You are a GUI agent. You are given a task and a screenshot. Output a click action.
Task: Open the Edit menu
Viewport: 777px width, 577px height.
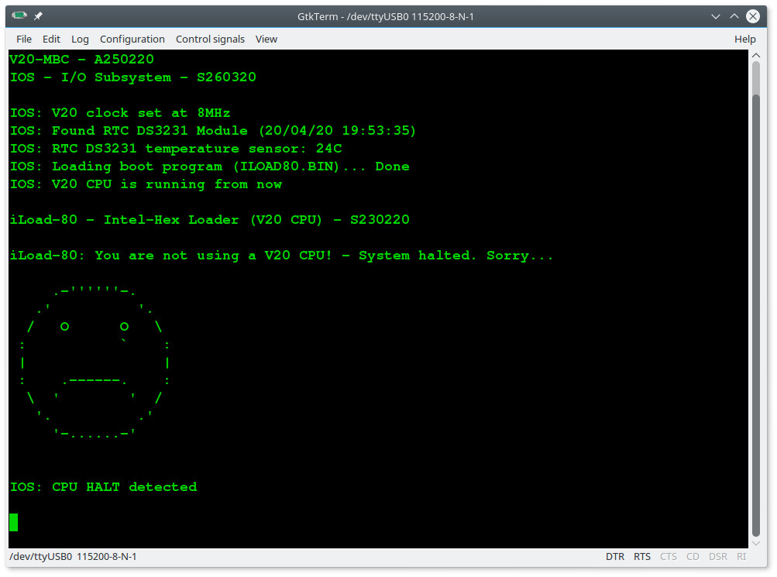pos(51,39)
